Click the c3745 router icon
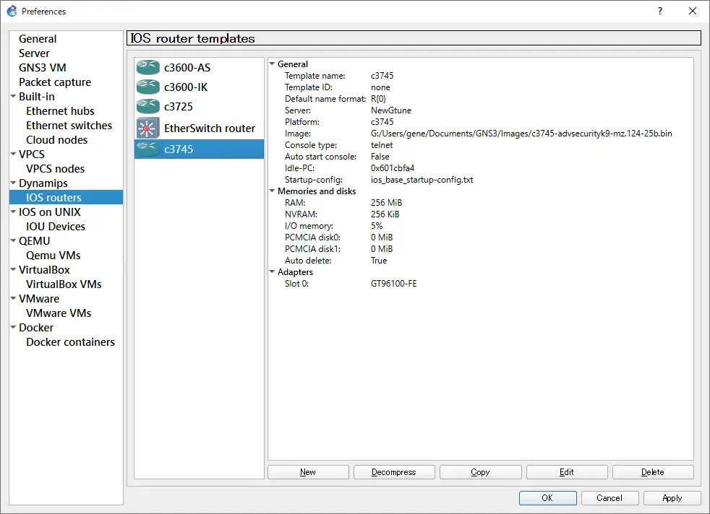710x514 pixels. [148, 149]
